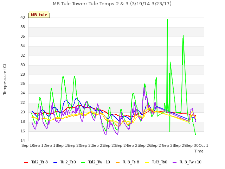Click the Sep 28 x-axis tick label
Viewport: 225px width, 169px height.
tap(168, 145)
